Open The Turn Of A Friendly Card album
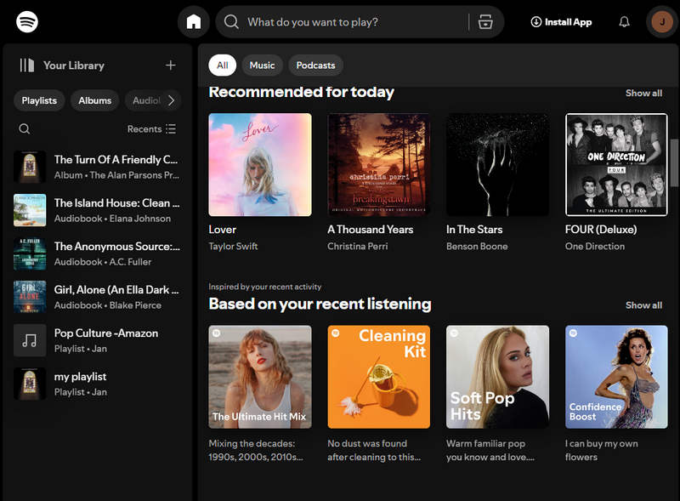The height and width of the screenshot is (501, 680). pyautogui.click(x=97, y=167)
